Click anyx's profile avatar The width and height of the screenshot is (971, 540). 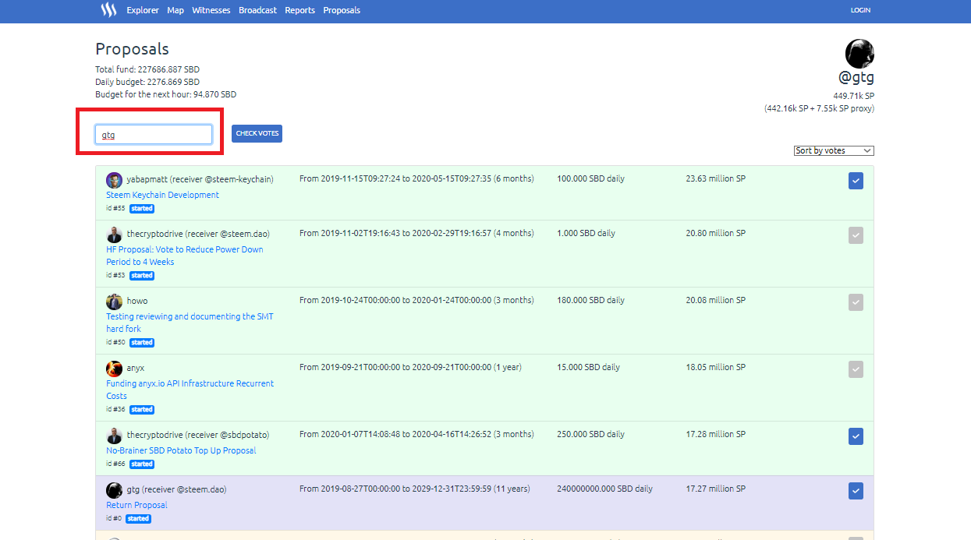pos(114,369)
